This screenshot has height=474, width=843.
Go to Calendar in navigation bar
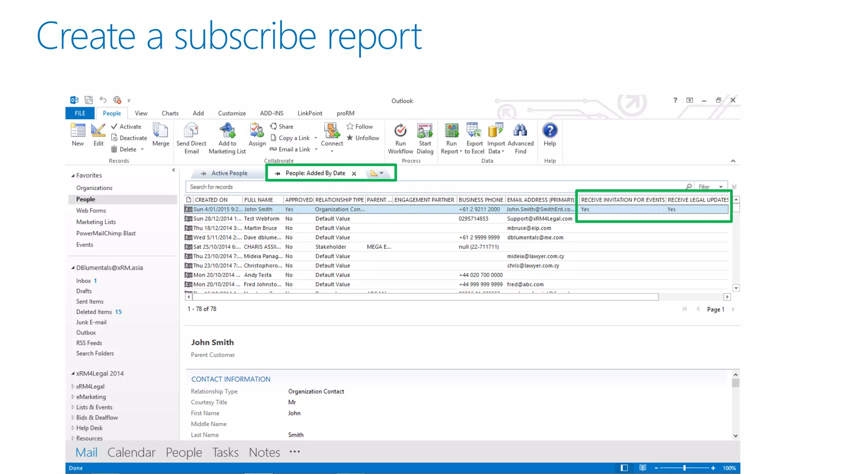[131, 452]
